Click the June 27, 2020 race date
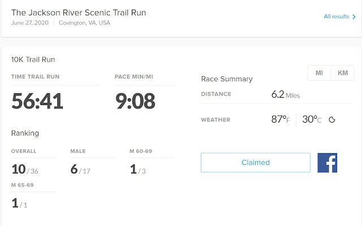The width and height of the screenshot is (362, 226). click(x=30, y=23)
